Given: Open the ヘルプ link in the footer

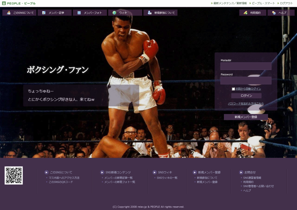Looking at the screenshot, I should (247, 190).
